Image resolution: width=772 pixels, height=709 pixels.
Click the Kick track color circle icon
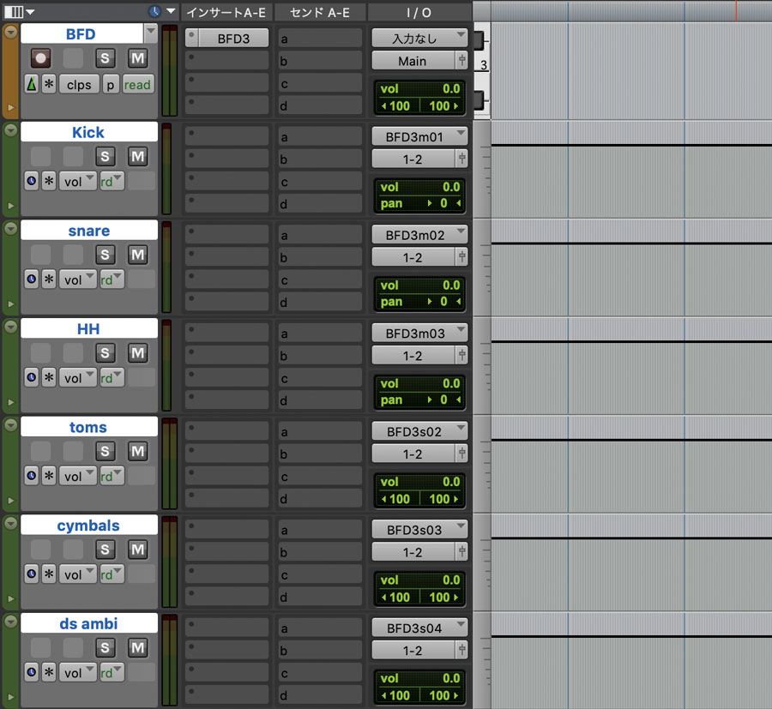pos(11,130)
